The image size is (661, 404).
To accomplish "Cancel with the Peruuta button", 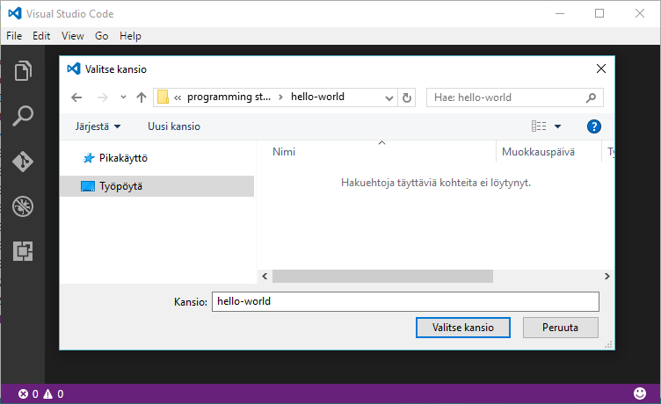I will pos(561,328).
